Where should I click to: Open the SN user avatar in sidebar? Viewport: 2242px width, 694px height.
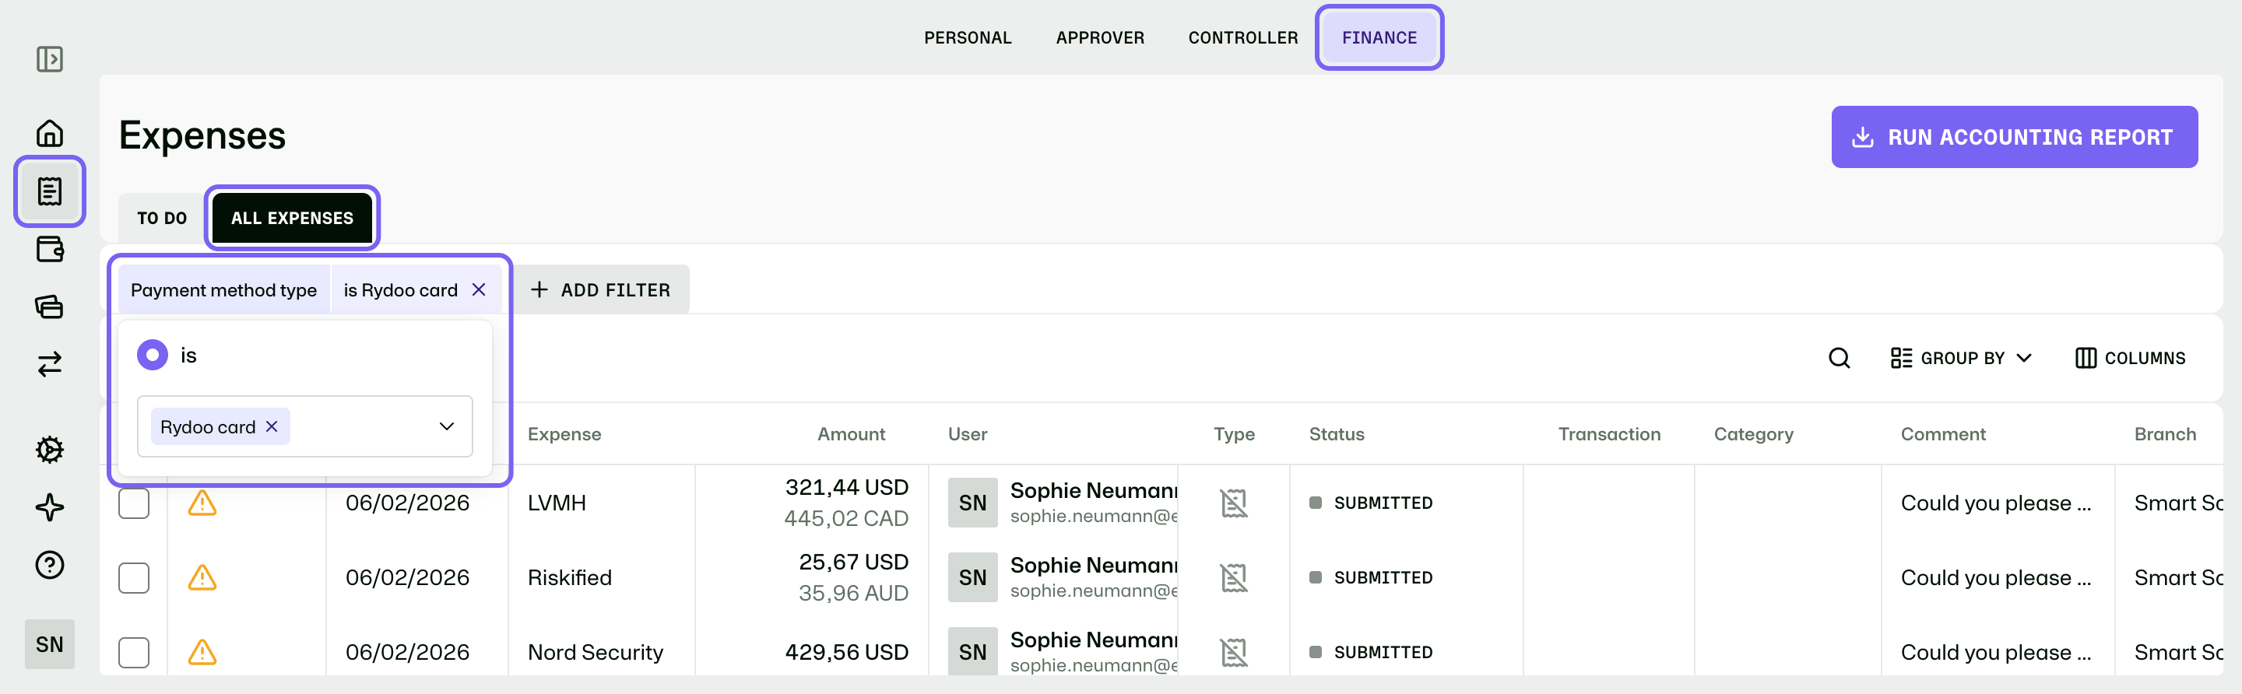50,644
